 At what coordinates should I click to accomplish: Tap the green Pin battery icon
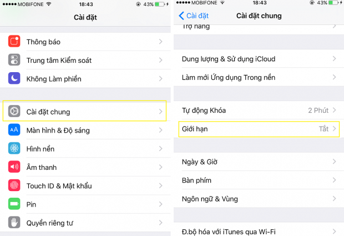click(x=14, y=204)
